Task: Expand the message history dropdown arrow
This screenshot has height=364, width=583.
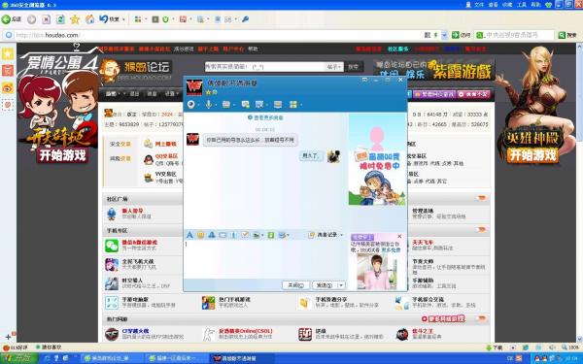Action: pyautogui.click(x=341, y=235)
